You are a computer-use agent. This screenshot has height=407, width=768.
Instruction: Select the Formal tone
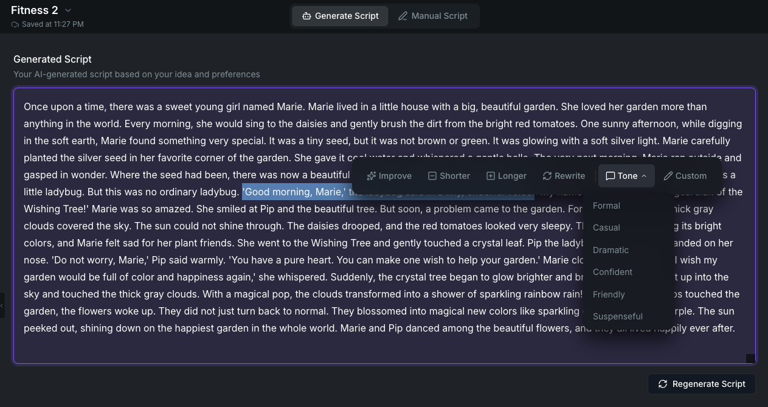[x=606, y=206]
